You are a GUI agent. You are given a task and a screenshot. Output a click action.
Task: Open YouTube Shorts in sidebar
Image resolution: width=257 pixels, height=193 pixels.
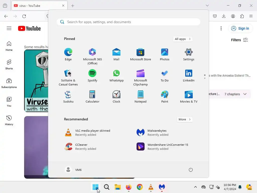click(x=9, y=65)
